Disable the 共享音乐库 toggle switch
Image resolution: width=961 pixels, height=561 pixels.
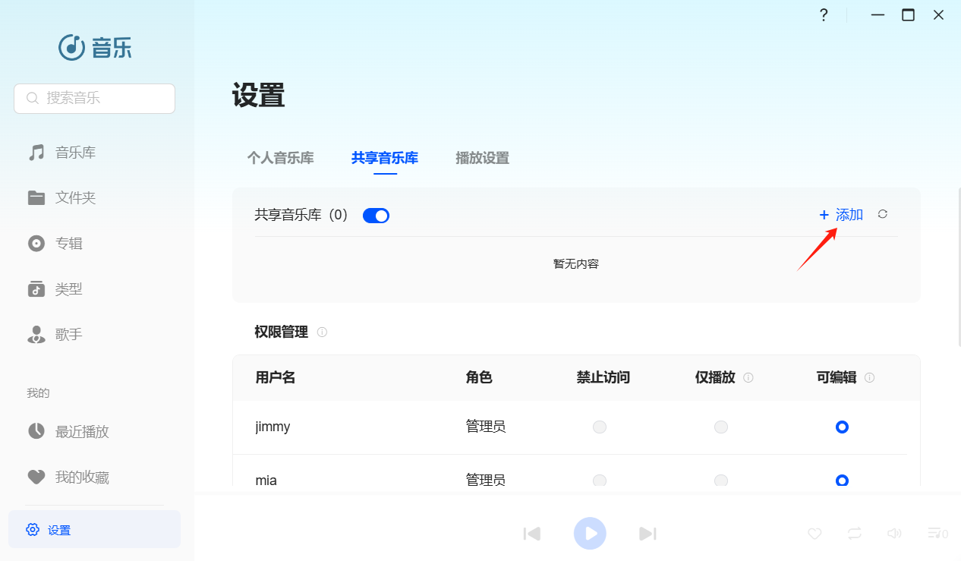(x=376, y=216)
